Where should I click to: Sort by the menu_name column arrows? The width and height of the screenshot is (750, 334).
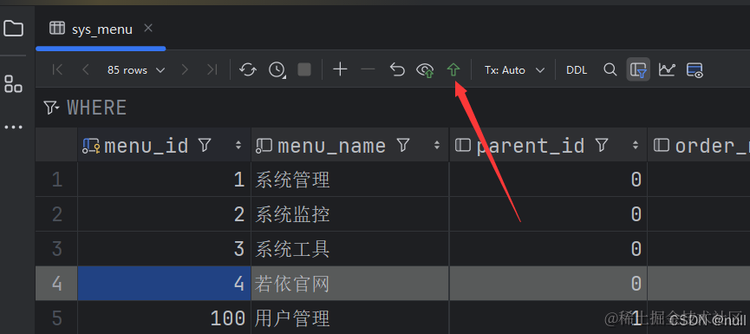(x=436, y=145)
